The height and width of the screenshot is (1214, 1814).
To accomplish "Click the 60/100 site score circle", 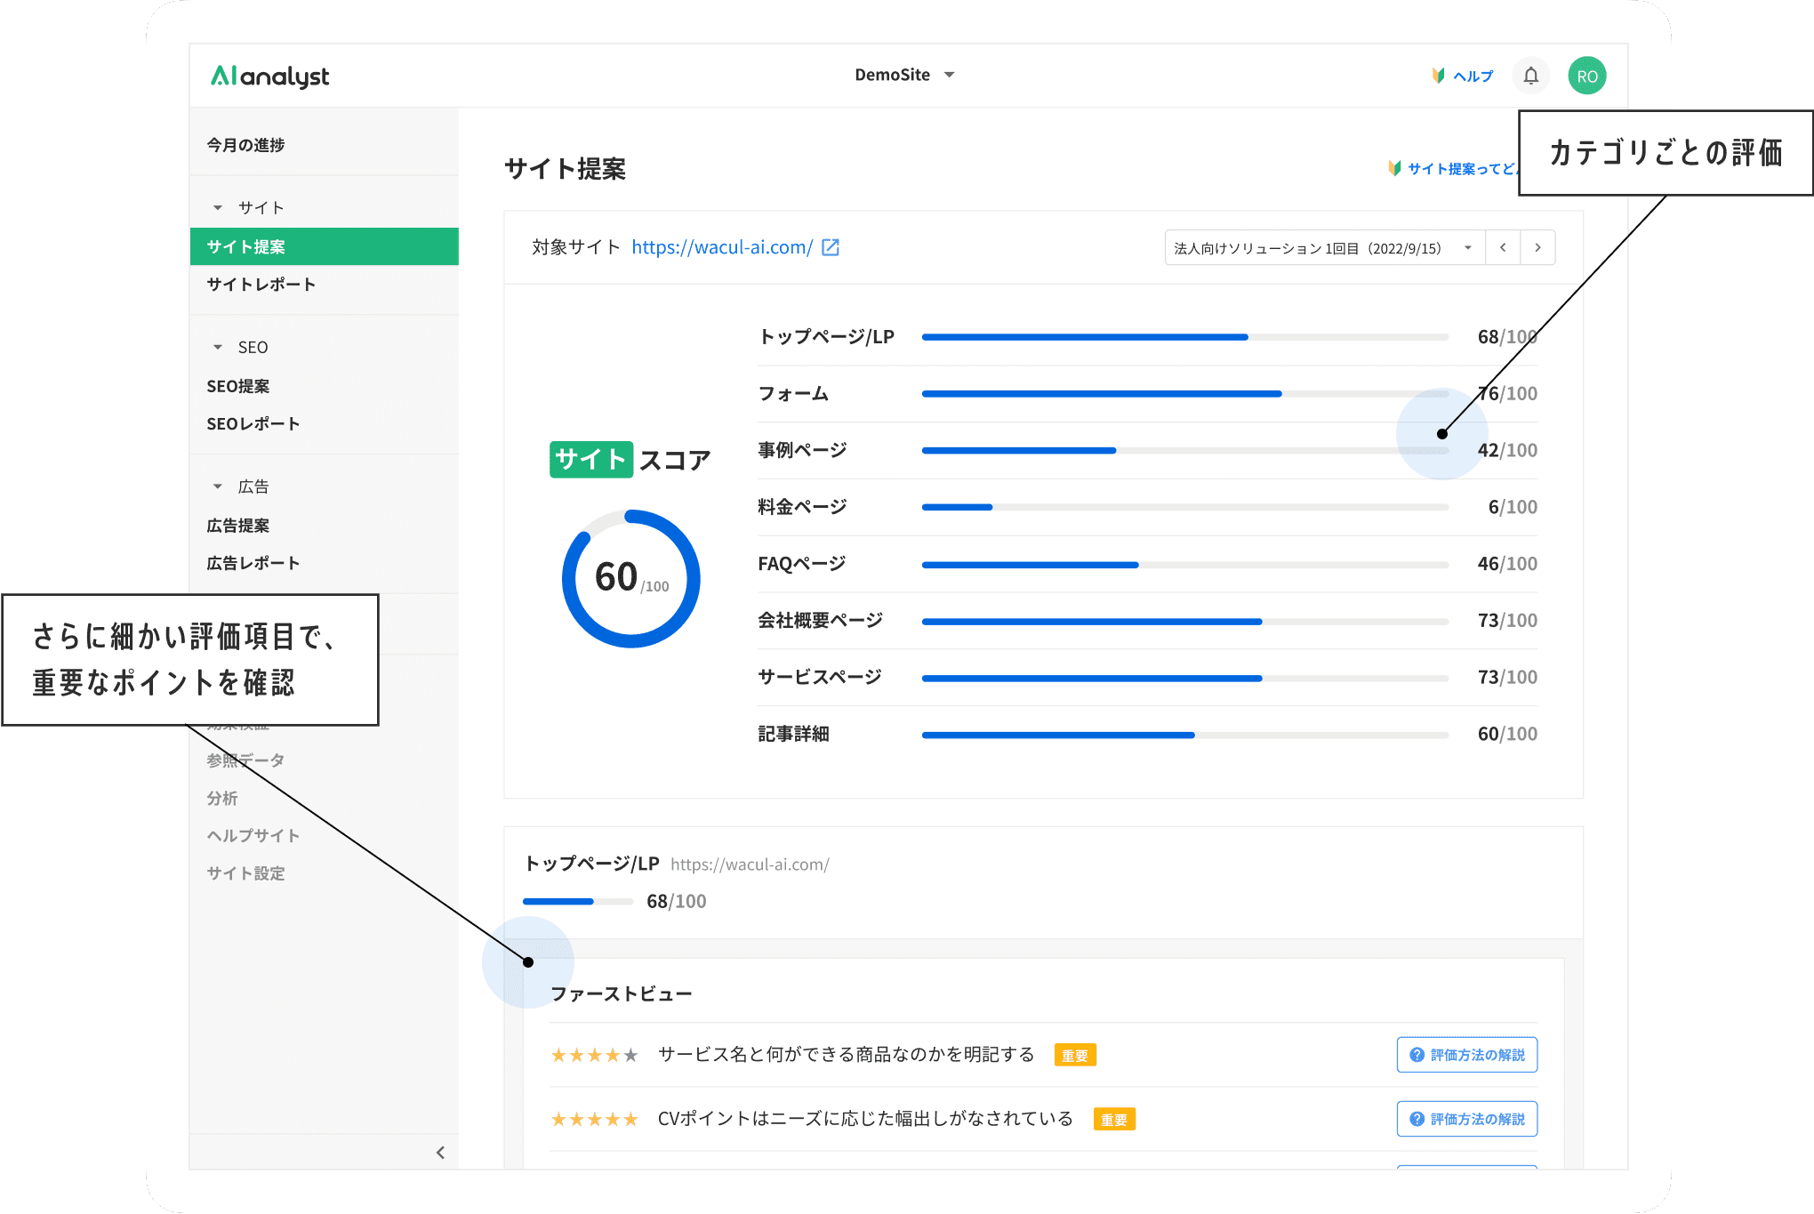I will [x=631, y=579].
